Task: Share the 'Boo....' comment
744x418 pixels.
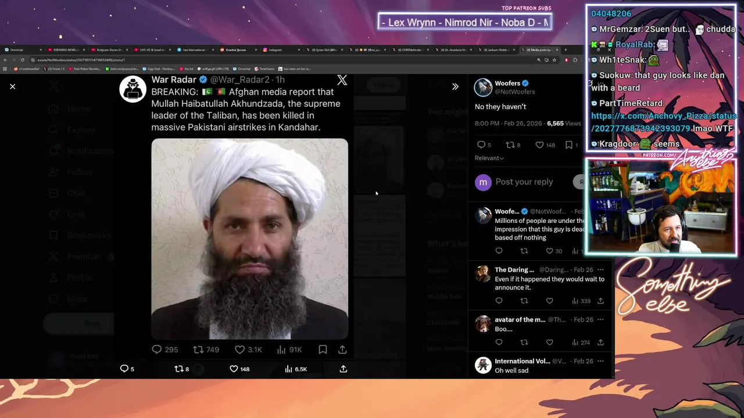Action: (x=600, y=342)
